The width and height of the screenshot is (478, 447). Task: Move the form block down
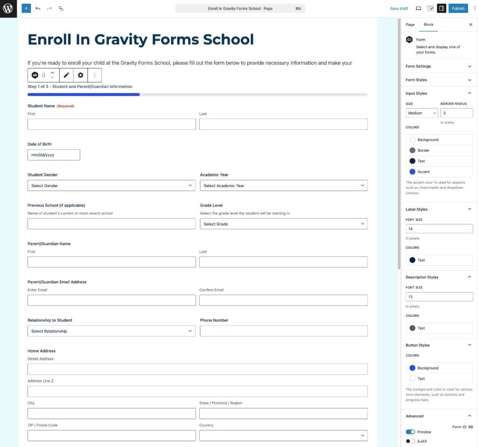tap(52, 78)
